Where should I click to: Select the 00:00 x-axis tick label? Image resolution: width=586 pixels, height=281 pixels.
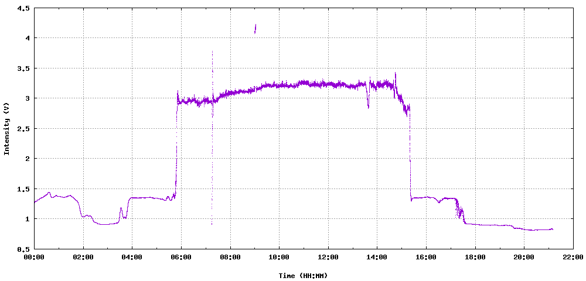34,257
